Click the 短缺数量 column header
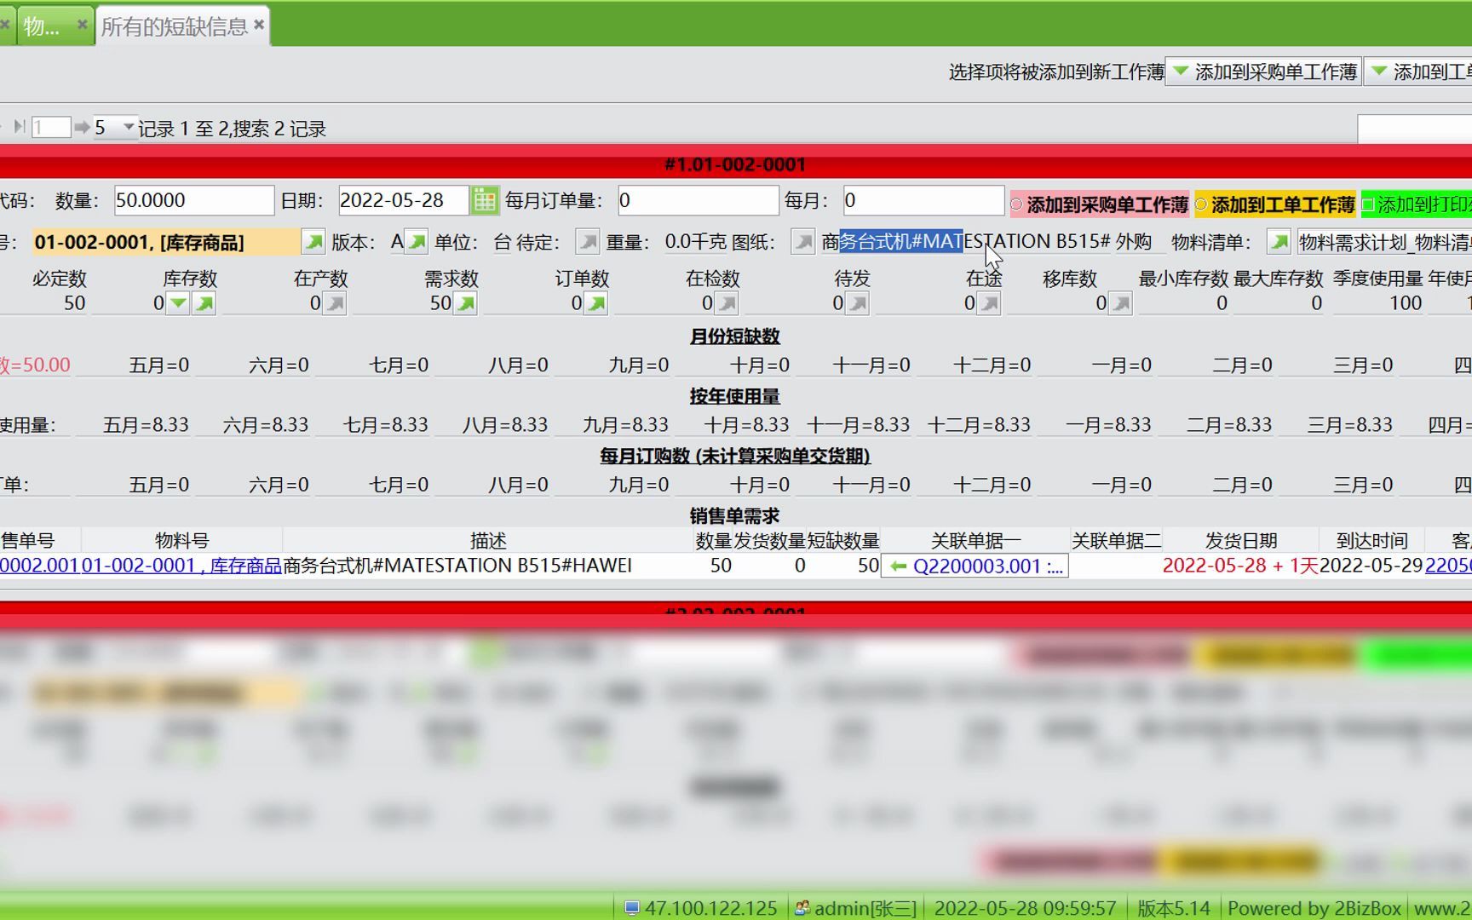The height and width of the screenshot is (920, 1472). (843, 541)
